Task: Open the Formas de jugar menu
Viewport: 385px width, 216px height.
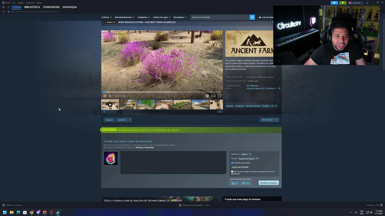Action: click(x=162, y=17)
